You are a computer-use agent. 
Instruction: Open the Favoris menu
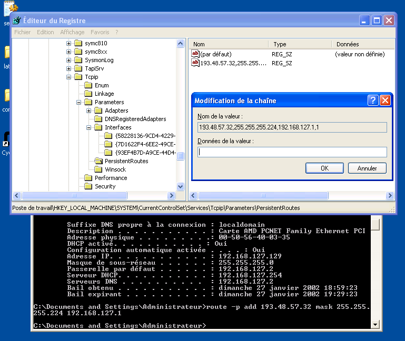click(100, 32)
